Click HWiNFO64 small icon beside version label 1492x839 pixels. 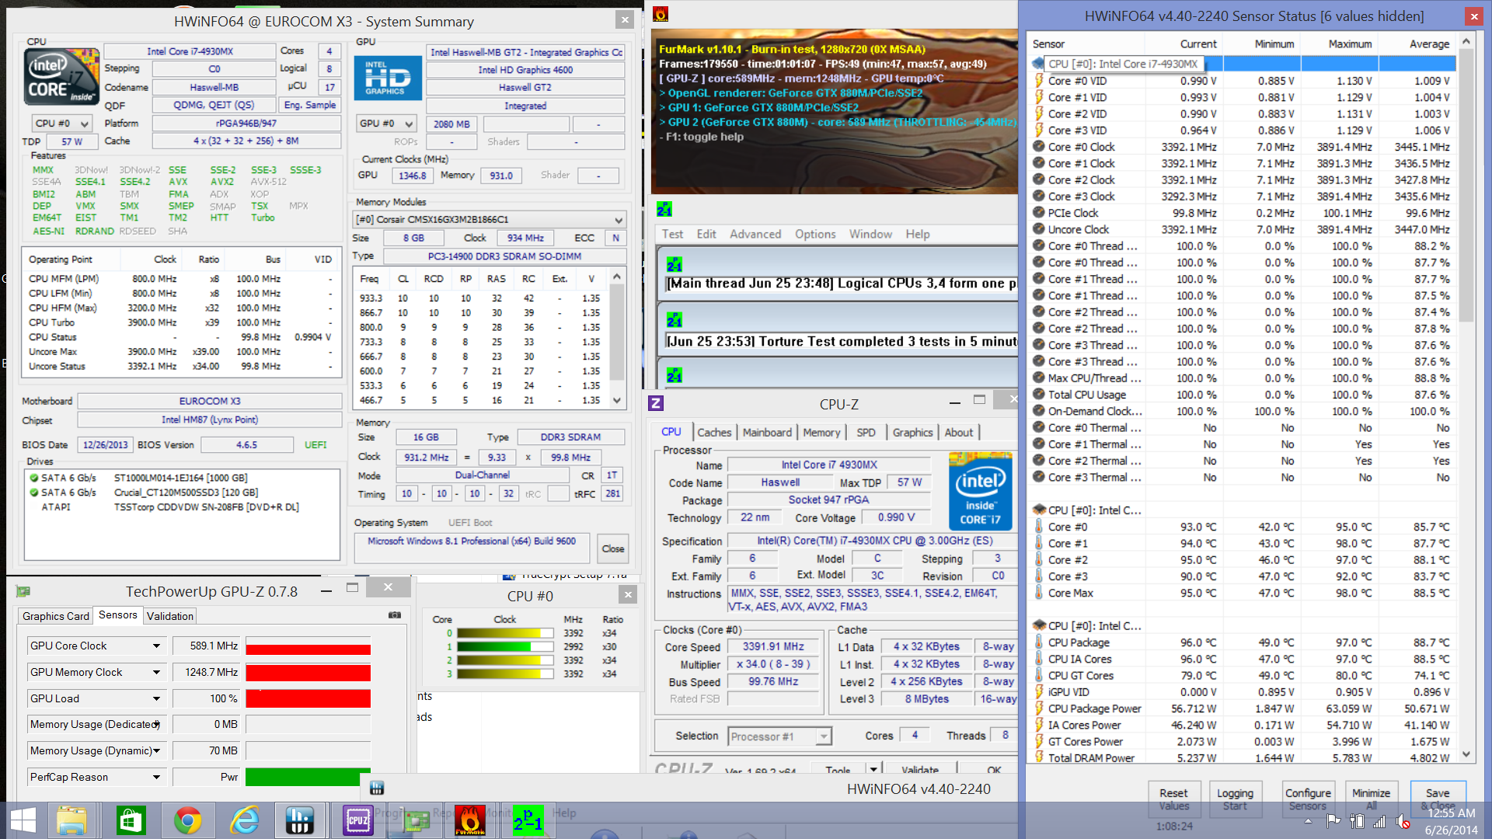[377, 789]
